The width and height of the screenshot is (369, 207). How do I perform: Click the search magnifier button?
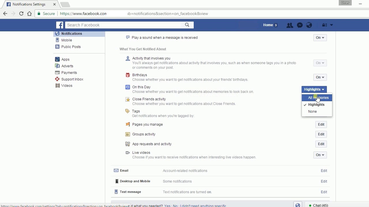187,25
